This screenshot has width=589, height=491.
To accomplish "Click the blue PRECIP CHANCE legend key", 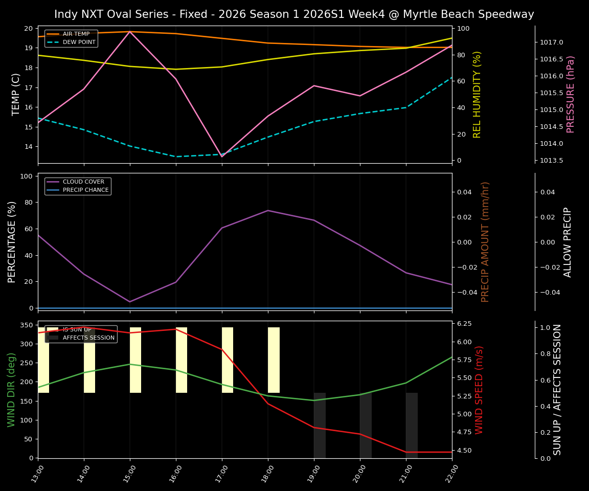I will point(52,189).
